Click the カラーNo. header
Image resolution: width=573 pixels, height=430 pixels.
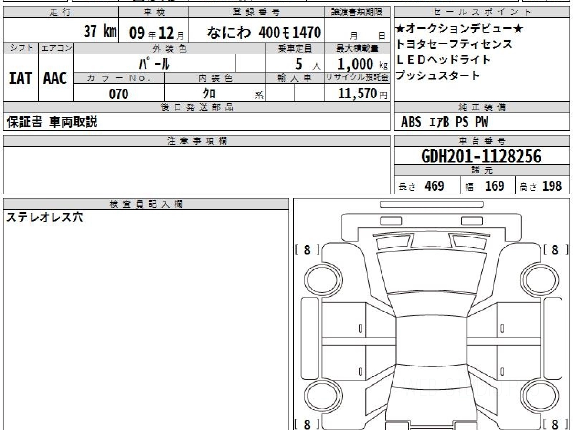click(119, 78)
